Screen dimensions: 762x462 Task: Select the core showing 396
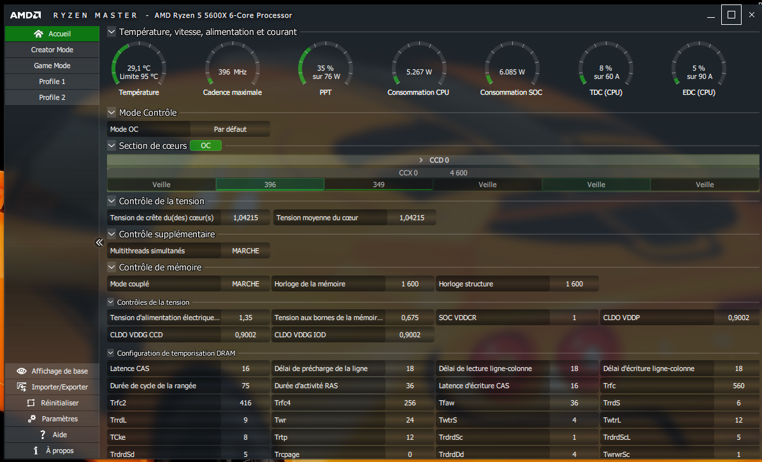[270, 185]
